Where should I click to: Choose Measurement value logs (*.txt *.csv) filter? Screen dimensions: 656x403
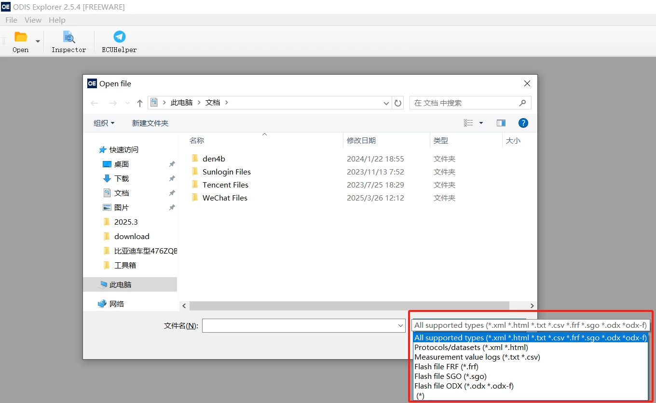click(477, 357)
